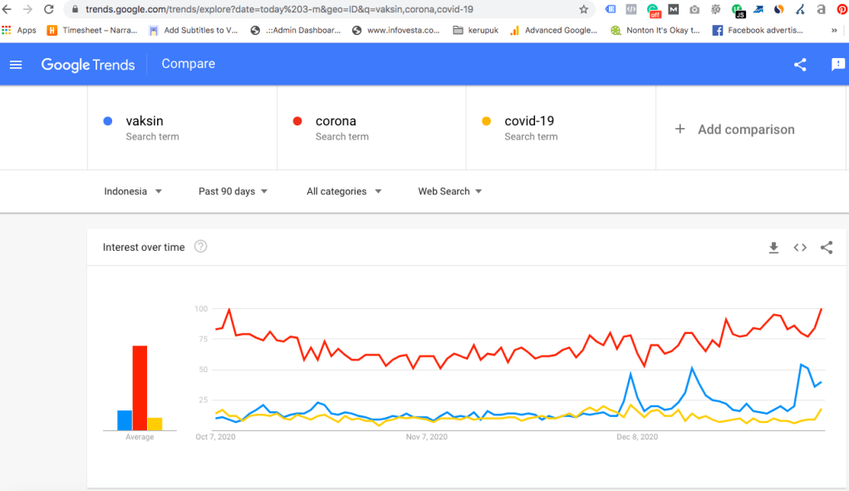Expand the Indonesia region dropdown
Screen dimensions: 849x491
tap(133, 191)
